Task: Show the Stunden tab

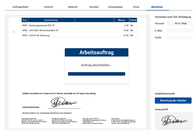Action: [94, 7]
